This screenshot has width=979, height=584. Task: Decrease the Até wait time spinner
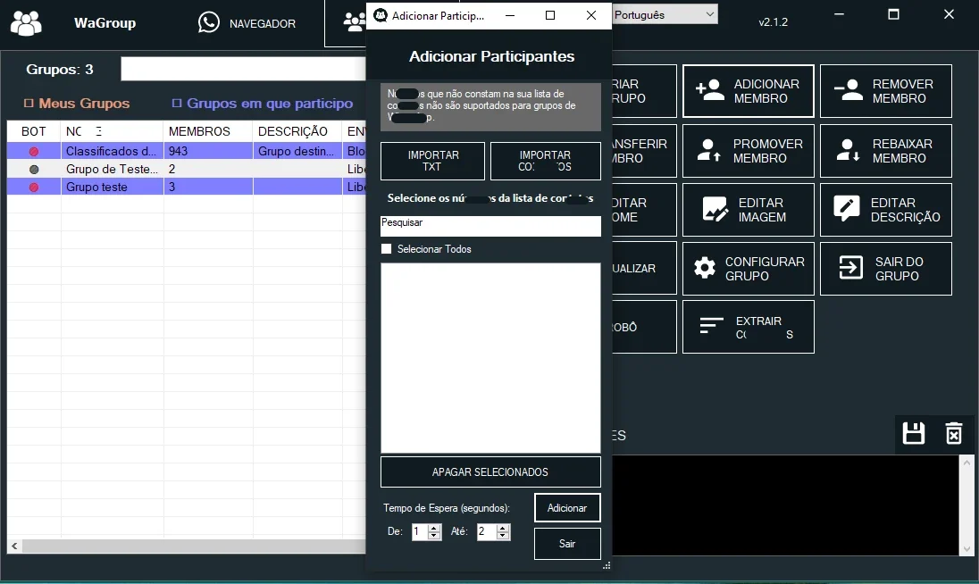[x=503, y=536]
